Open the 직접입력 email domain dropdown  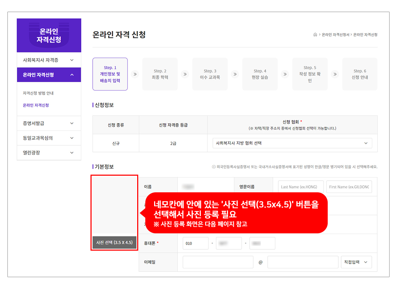coord(356,262)
